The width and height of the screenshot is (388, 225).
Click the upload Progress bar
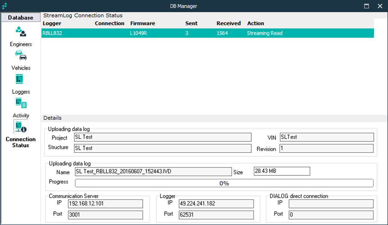click(224, 183)
